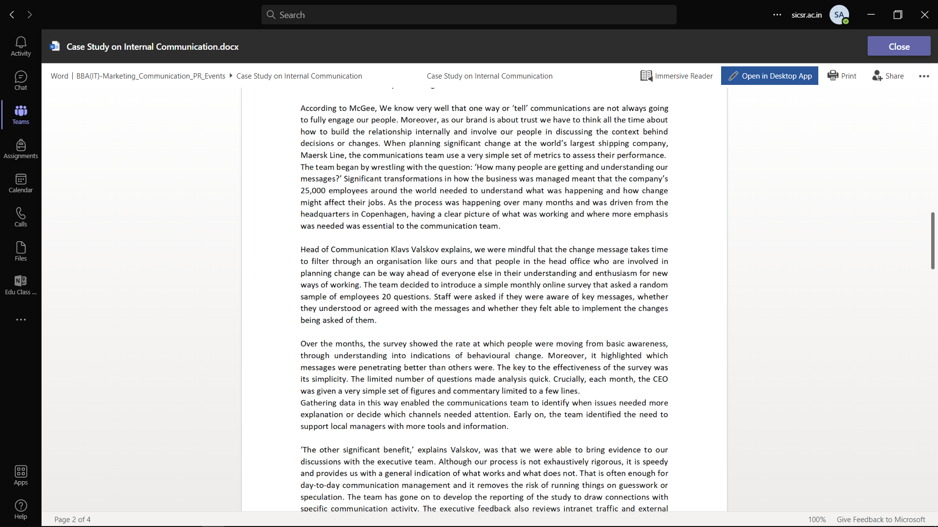This screenshot has height=527, width=938.
Task: Open the Files section
Action: coord(21,251)
